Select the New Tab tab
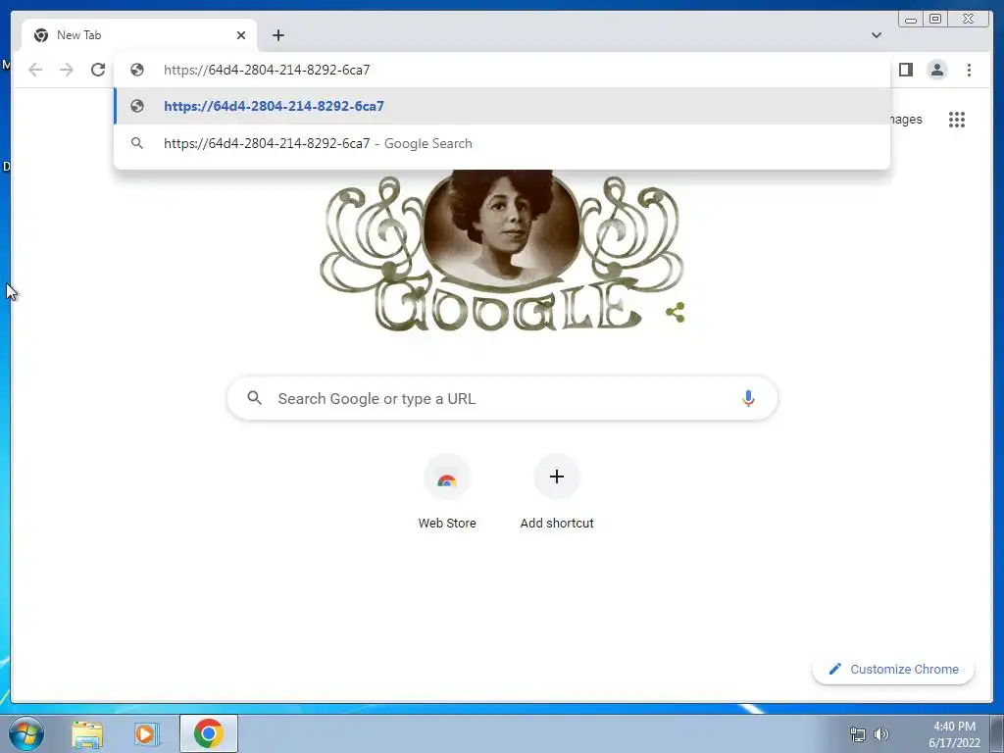1004x753 pixels. (x=139, y=35)
